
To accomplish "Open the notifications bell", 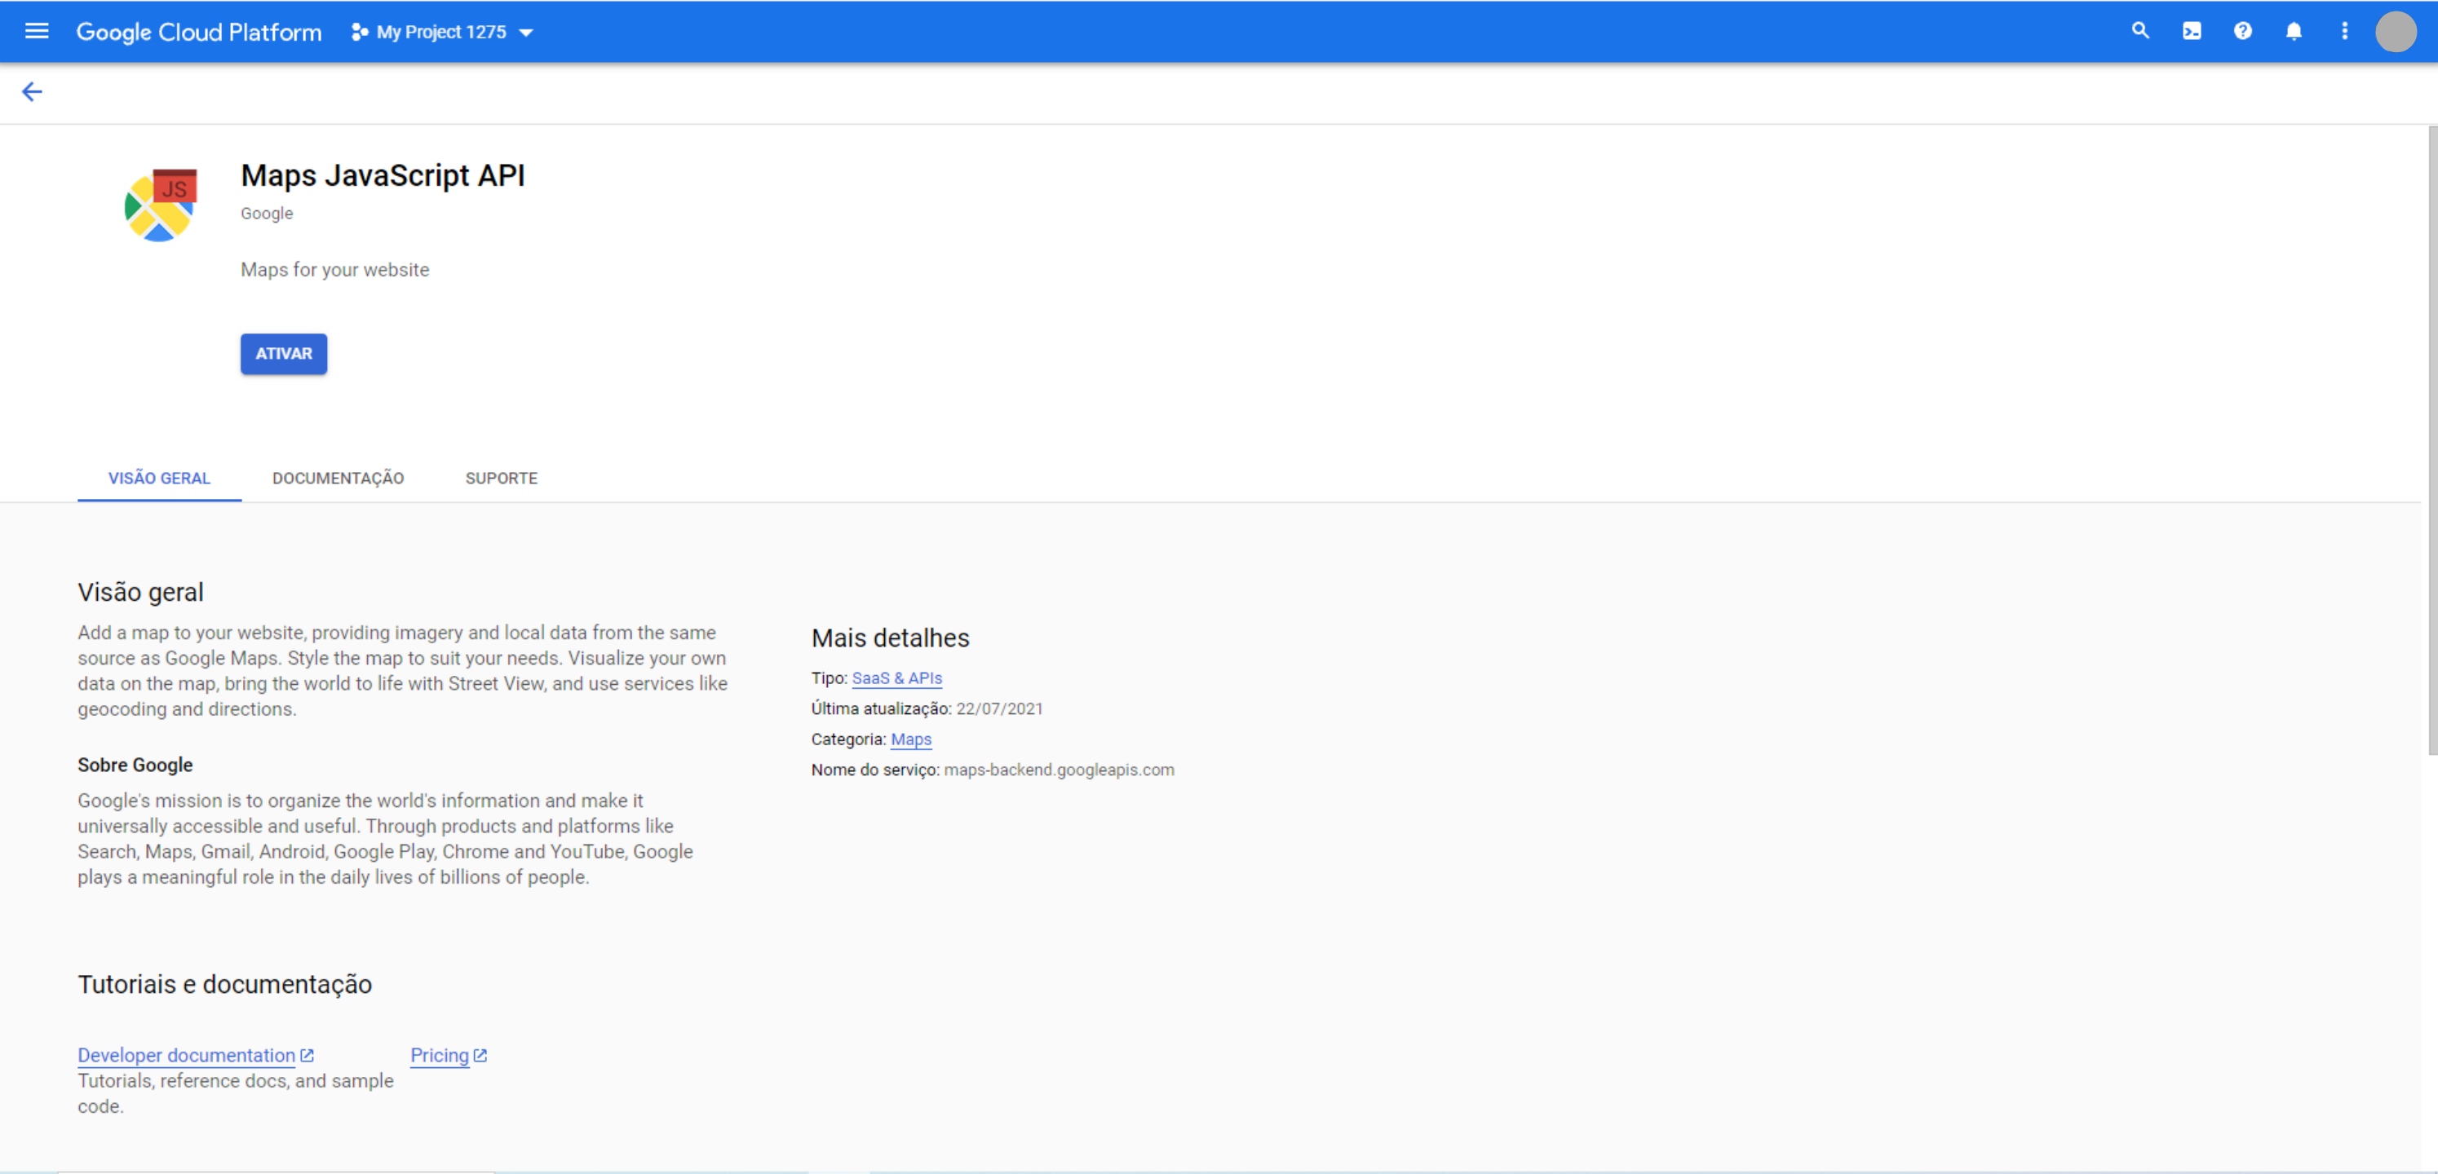I will (2293, 31).
